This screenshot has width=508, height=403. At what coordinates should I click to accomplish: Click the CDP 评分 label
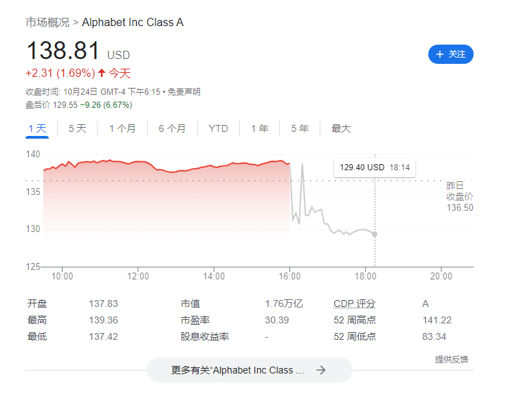pos(355,303)
